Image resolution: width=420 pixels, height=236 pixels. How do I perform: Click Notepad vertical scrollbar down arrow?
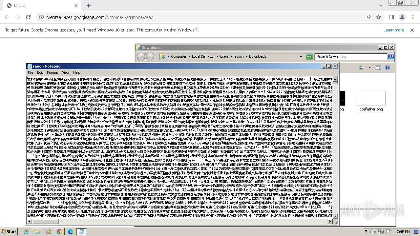click(335, 216)
